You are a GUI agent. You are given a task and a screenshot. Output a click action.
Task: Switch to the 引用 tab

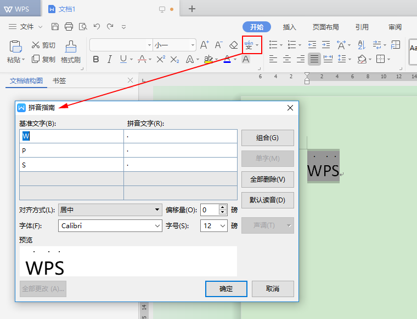pyautogui.click(x=362, y=27)
